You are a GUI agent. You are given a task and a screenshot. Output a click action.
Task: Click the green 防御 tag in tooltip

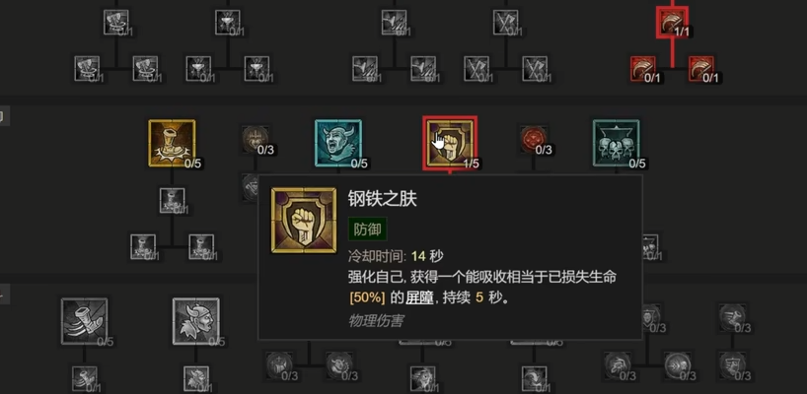tap(367, 230)
